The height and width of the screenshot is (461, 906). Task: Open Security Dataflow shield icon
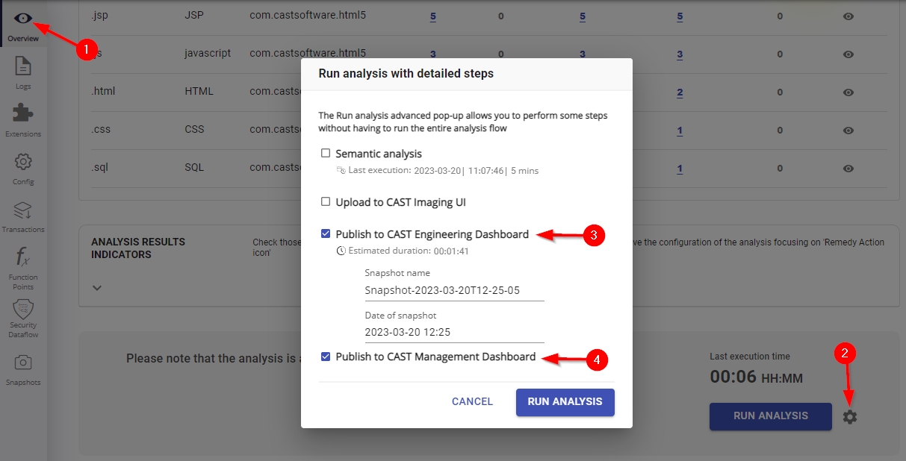[23, 309]
